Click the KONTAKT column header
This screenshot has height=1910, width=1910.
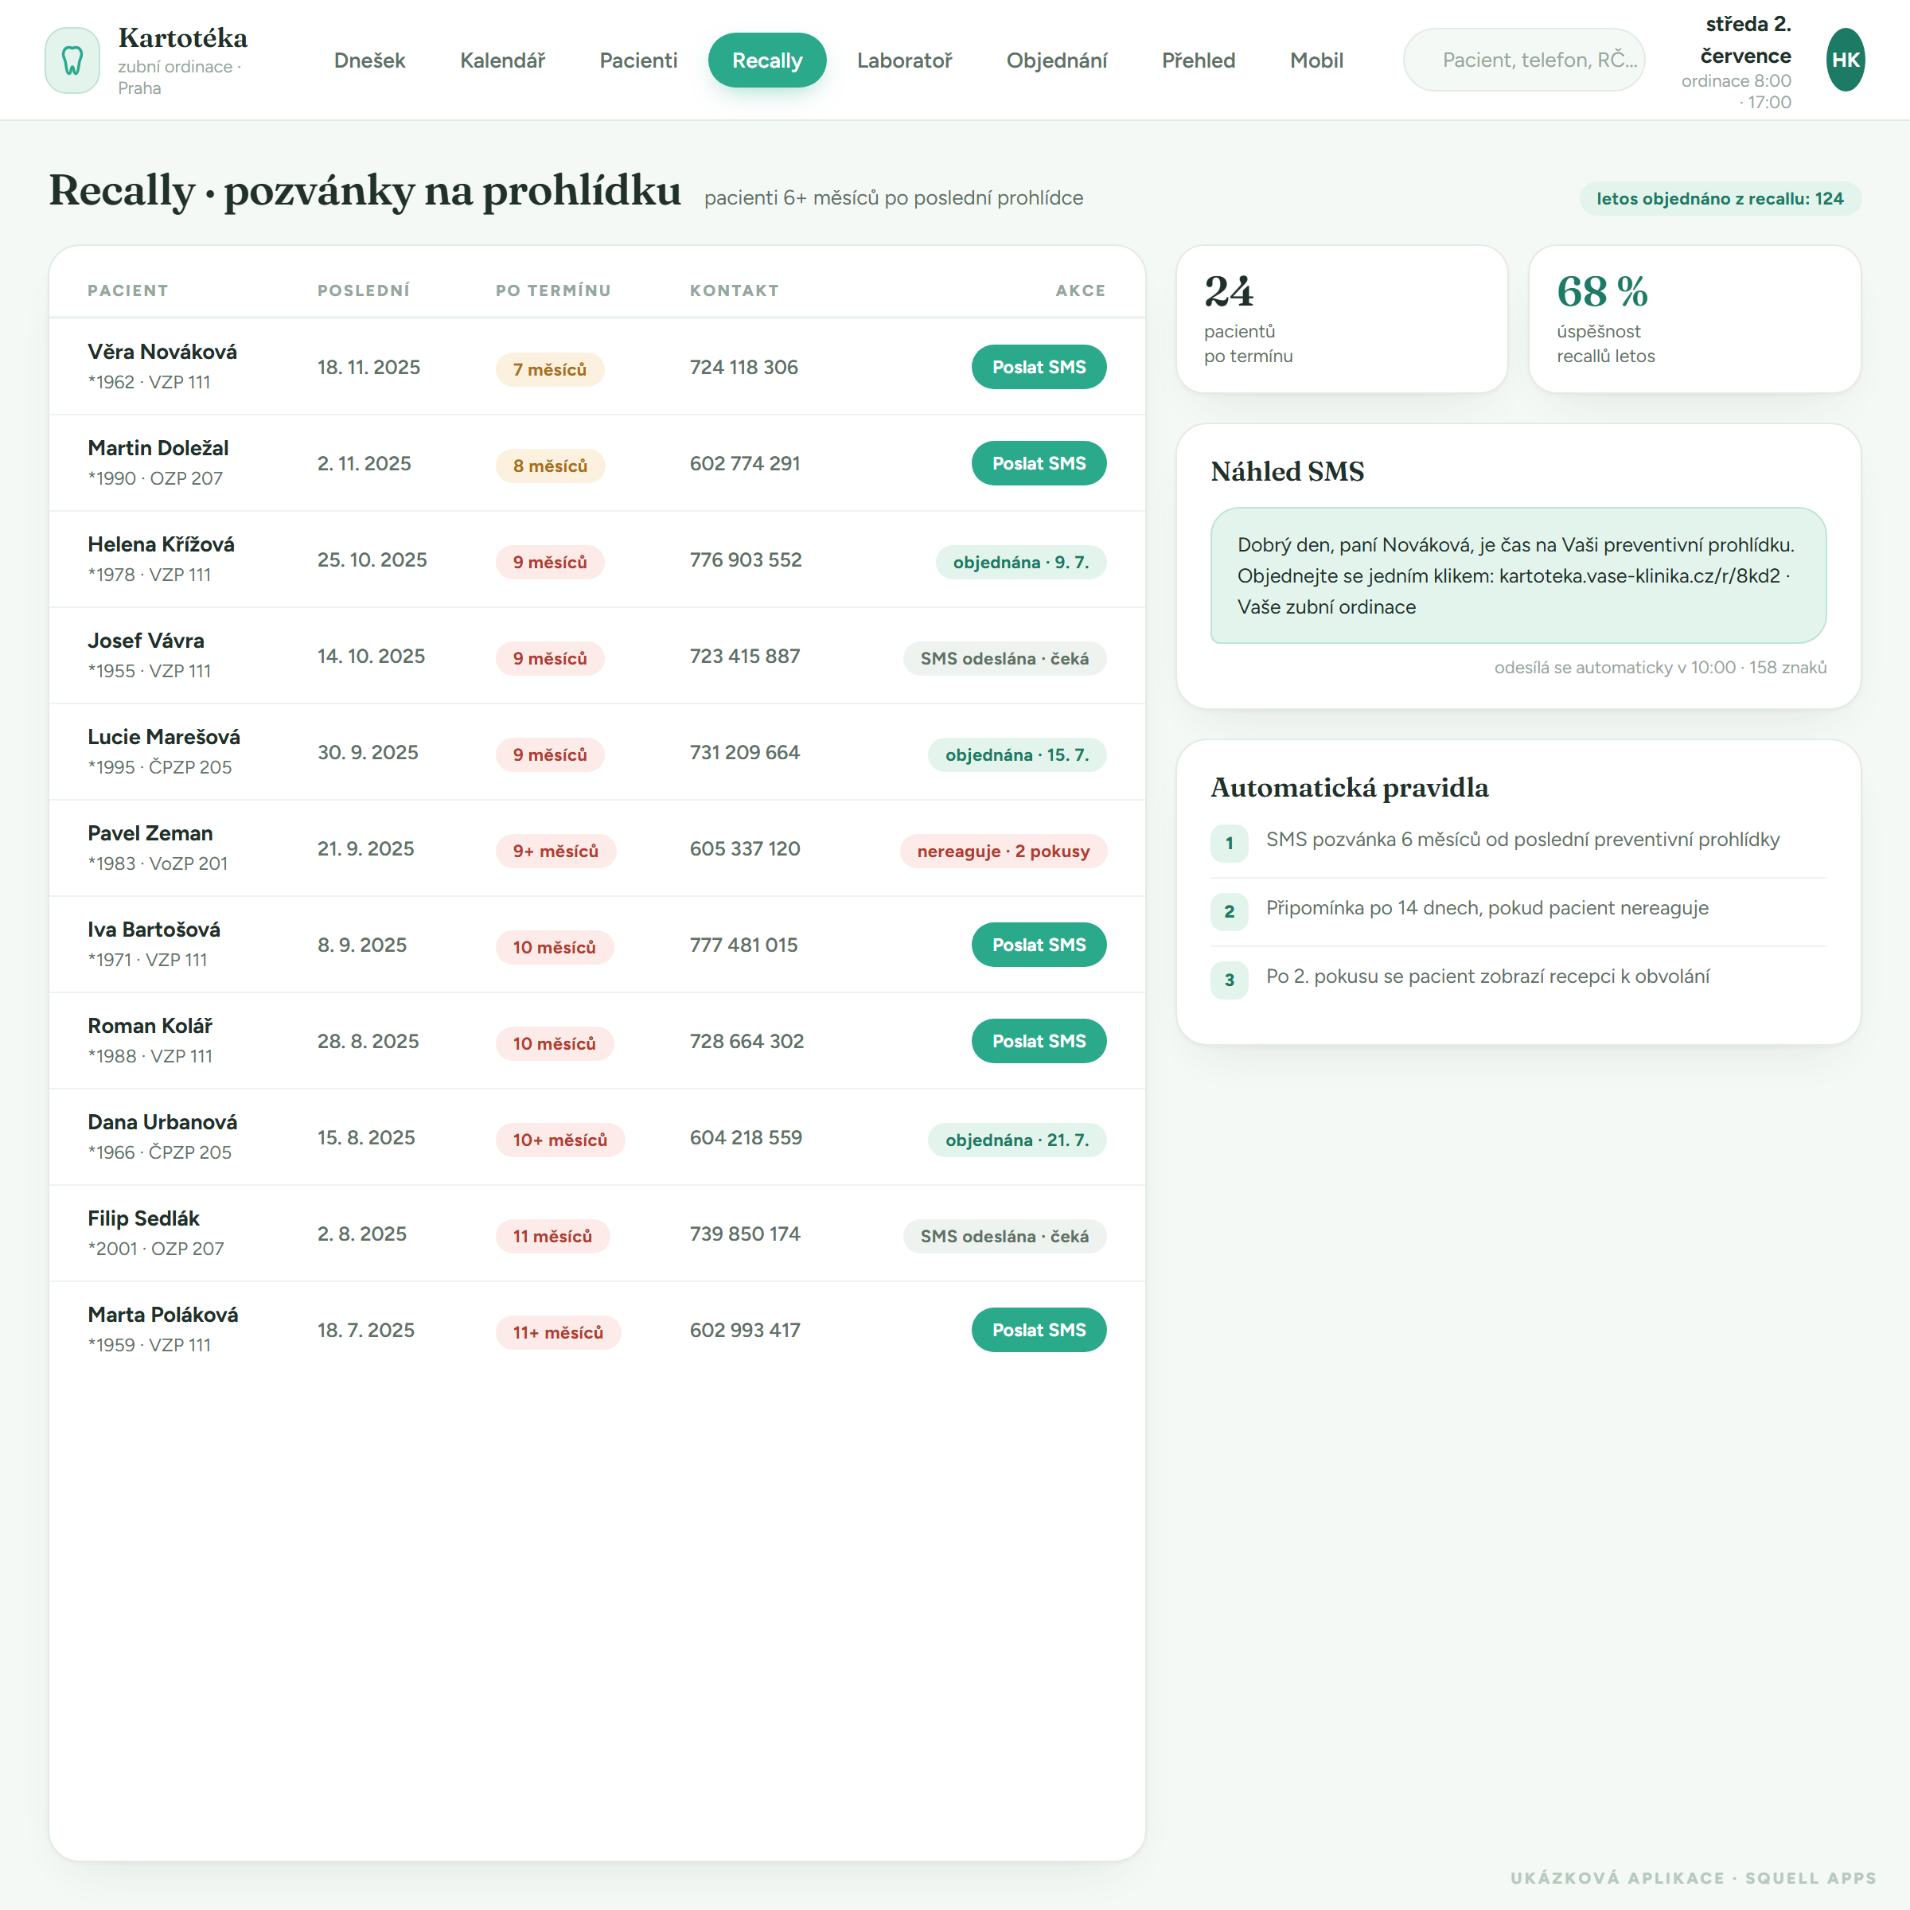pyautogui.click(x=734, y=290)
